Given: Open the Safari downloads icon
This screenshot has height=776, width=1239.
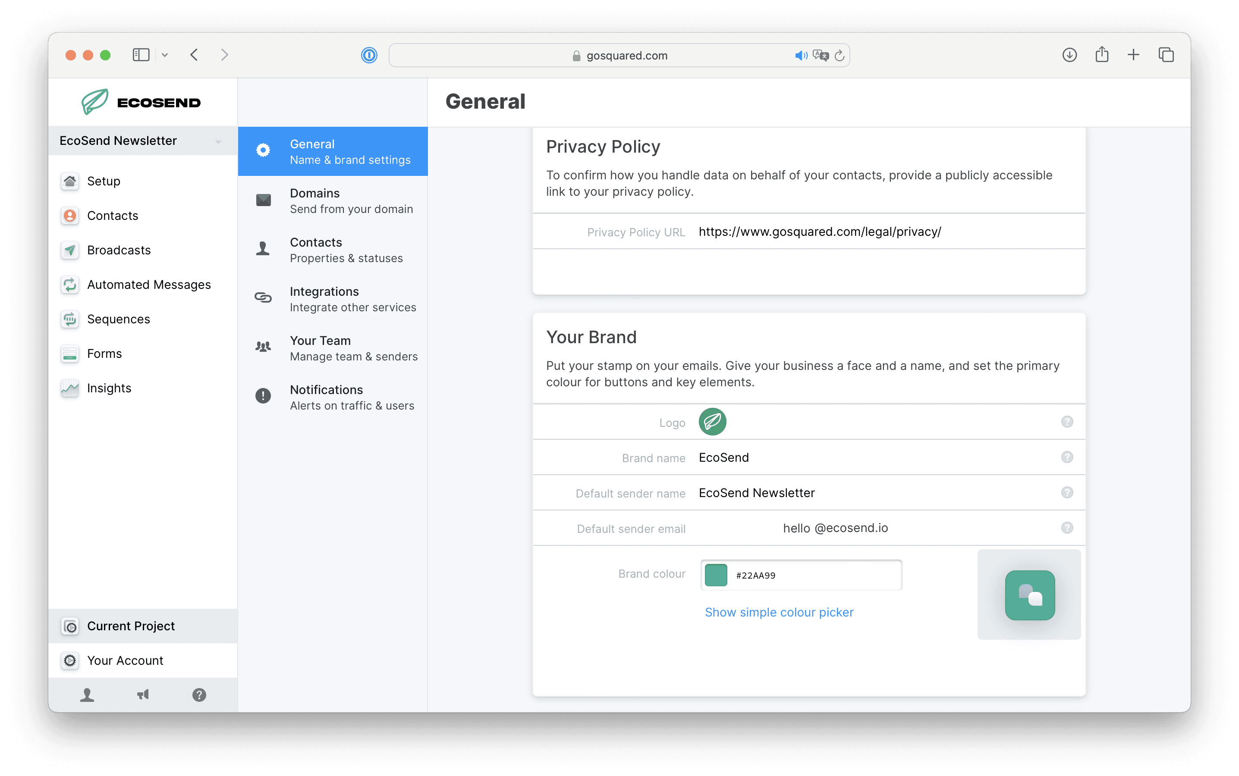Looking at the screenshot, I should 1069,55.
